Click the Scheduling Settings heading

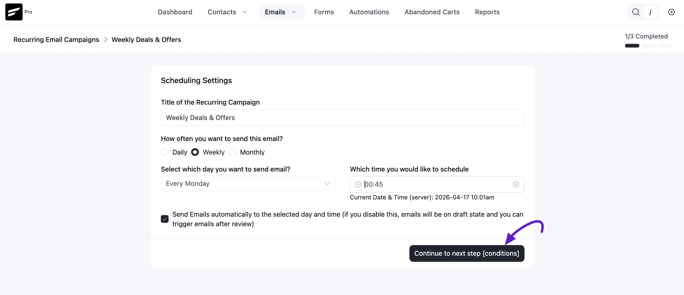[x=196, y=80]
